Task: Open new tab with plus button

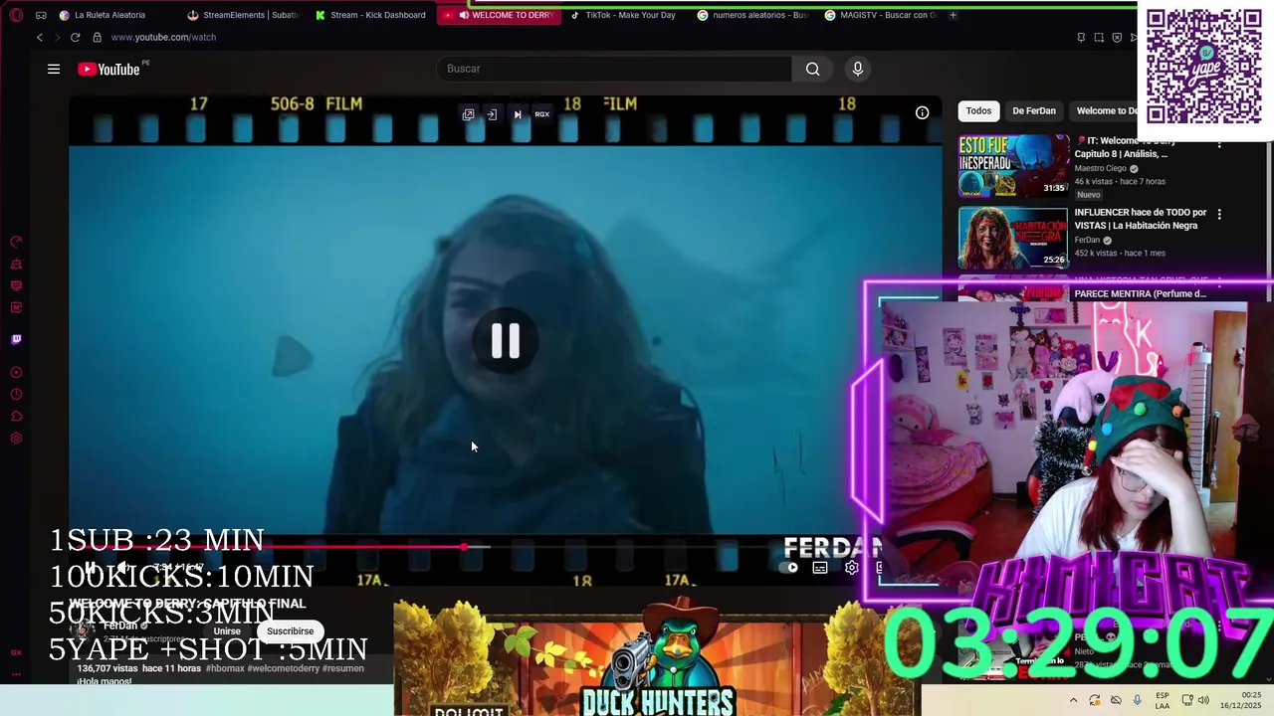Action: pyautogui.click(x=953, y=15)
